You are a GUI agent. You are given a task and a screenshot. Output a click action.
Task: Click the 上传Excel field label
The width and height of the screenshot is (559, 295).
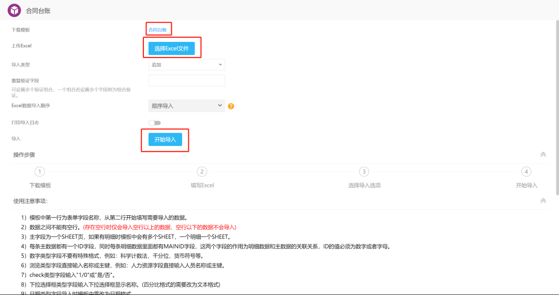(21, 46)
